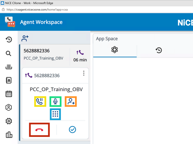The height and width of the screenshot is (144, 193).
Task: Open the schedule calendar icon
Action: (9, 94)
